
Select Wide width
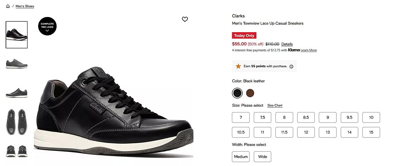point(262,157)
